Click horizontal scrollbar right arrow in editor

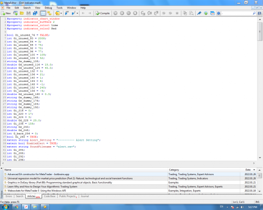[254, 163]
